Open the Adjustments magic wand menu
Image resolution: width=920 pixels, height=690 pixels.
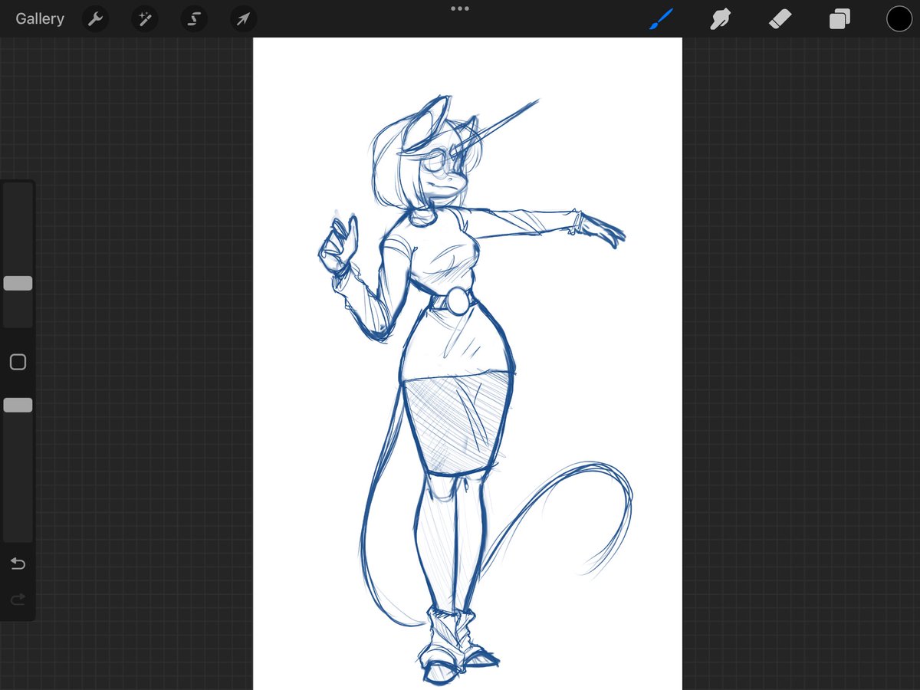pyautogui.click(x=144, y=19)
